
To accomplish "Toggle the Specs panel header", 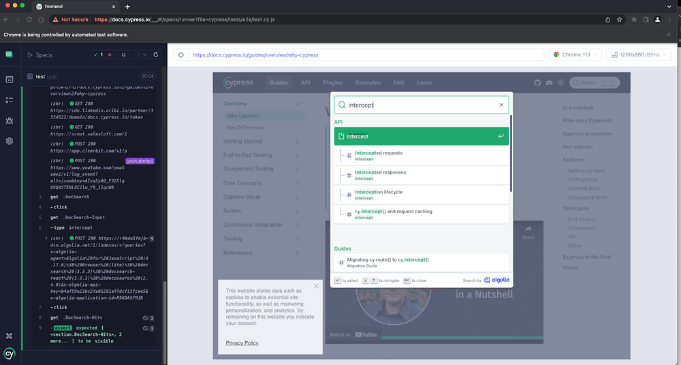I will pyautogui.click(x=39, y=55).
